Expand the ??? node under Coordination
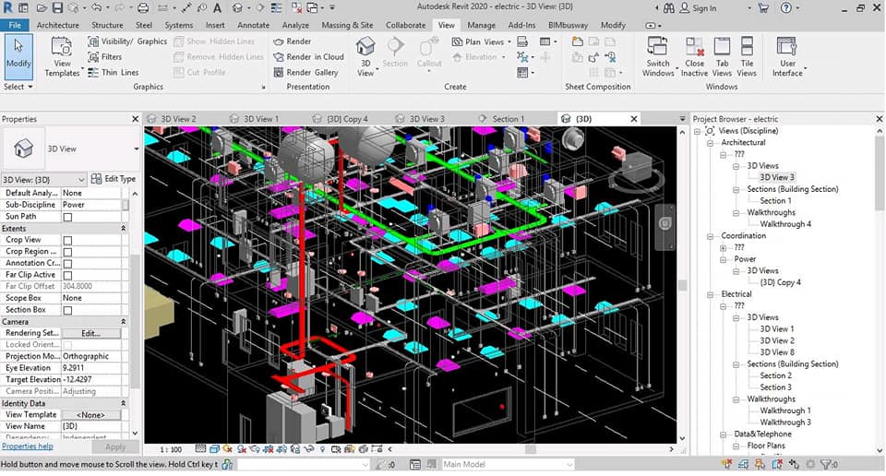Screen dimensions: 886x476 pyautogui.click(x=724, y=248)
